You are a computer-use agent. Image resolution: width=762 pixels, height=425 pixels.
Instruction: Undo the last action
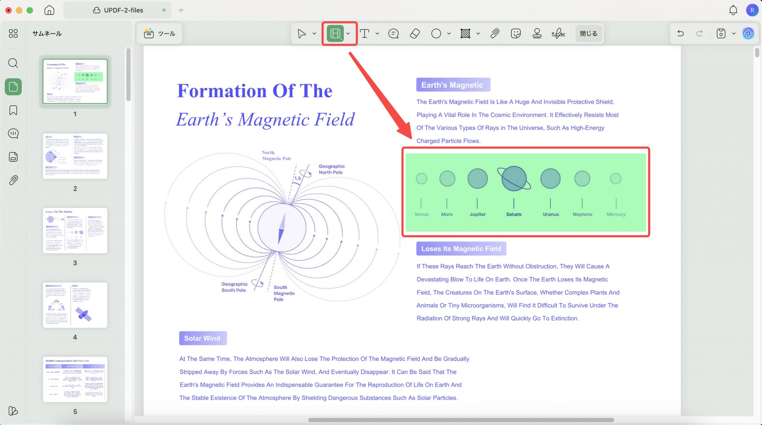(680, 33)
